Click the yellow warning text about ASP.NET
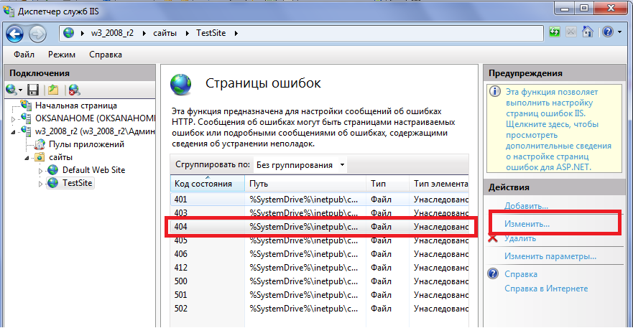633x328 pixels. pos(558,129)
